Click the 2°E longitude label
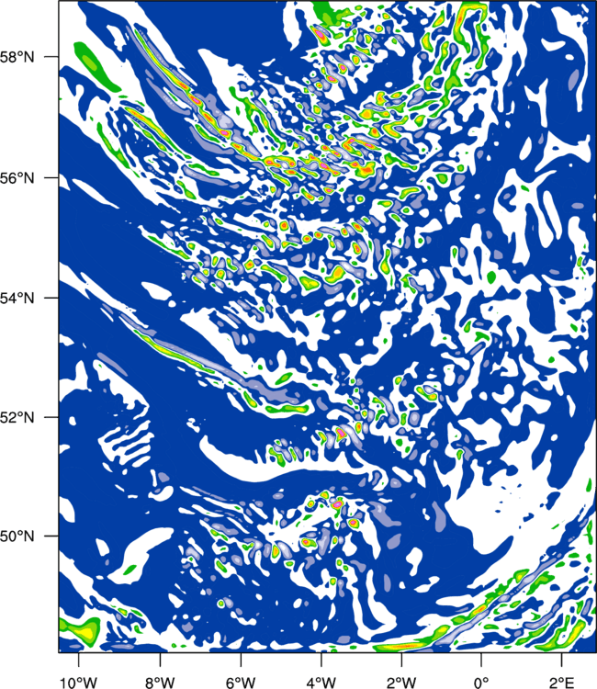The height and width of the screenshot is (689, 597). (x=562, y=683)
